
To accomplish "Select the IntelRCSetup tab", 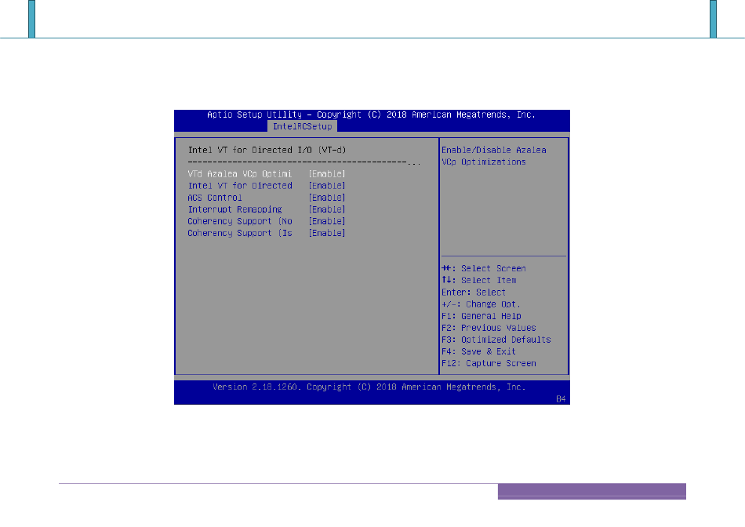I will click(x=302, y=126).
